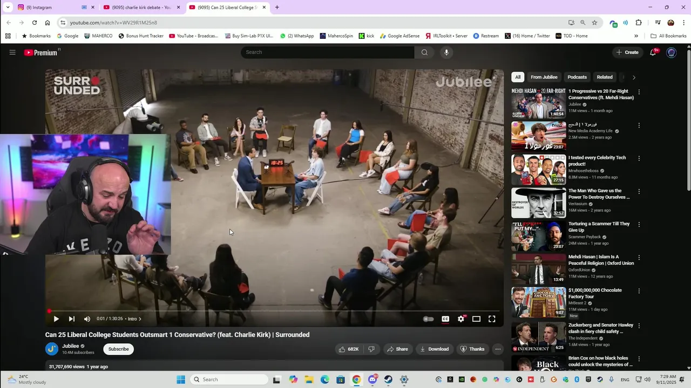Enter full screen mode

(492, 319)
